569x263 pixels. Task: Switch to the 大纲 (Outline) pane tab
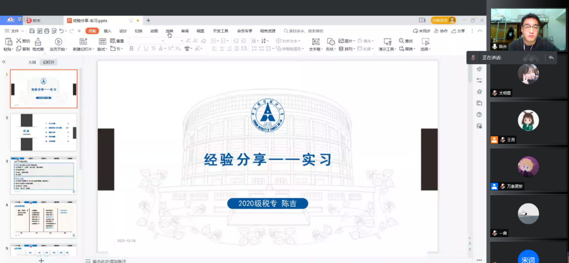pos(32,63)
